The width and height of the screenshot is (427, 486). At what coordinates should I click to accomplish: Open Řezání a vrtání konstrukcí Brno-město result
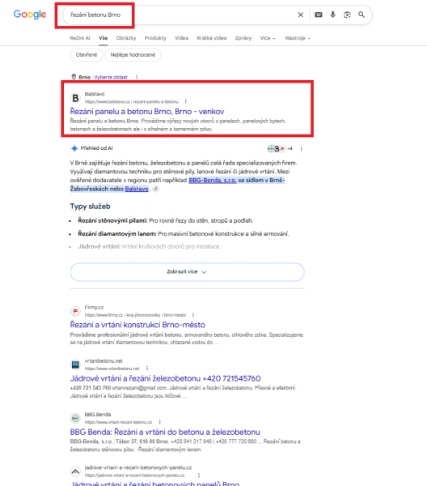coord(137,325)
